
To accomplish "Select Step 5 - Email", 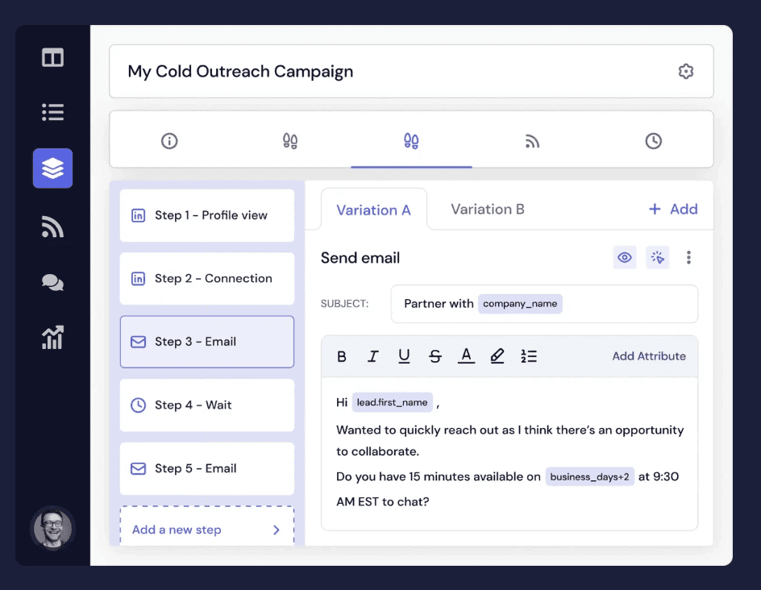I will [207, 469].
